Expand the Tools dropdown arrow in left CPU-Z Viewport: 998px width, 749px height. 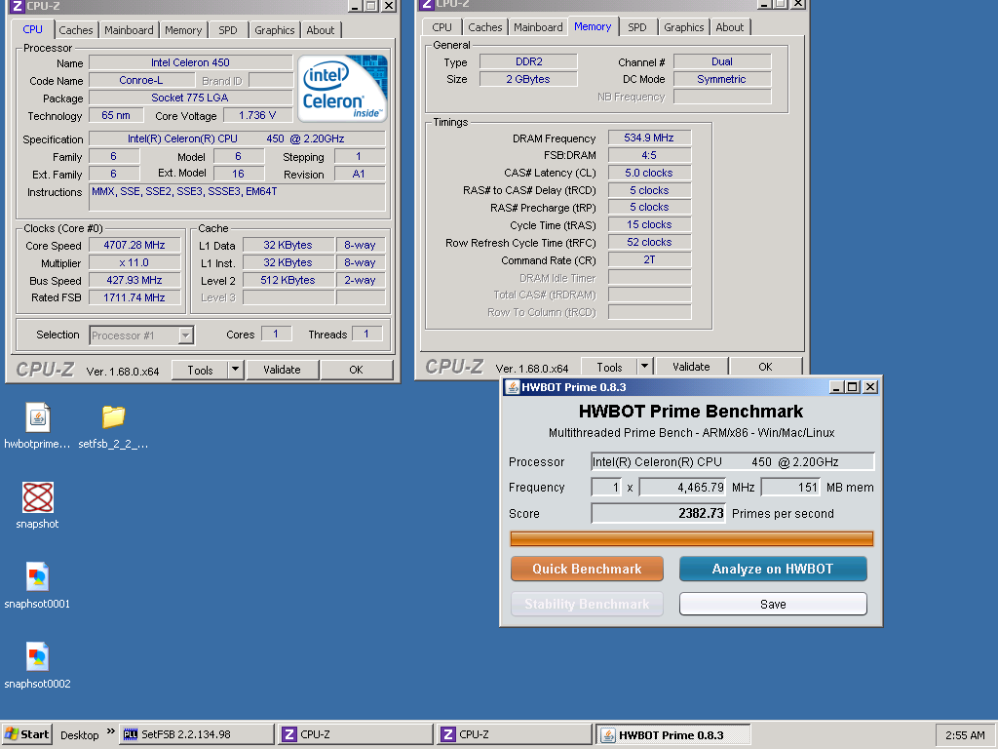click(x=235, y=370)
